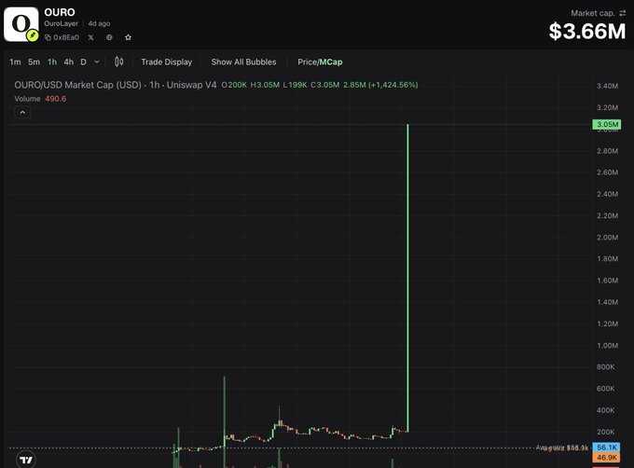Star OURO as a favorite
634x468 pixels.
point(128,37)
